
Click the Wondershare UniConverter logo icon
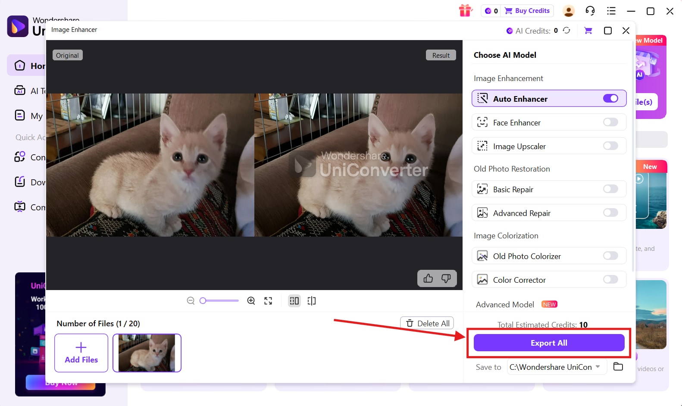click(18, 26)
